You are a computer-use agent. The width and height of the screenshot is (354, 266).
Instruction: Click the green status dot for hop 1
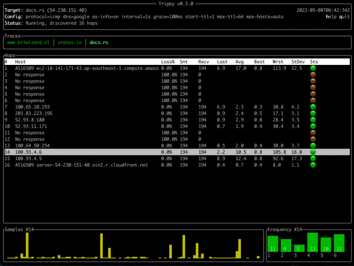coord(313,68)
